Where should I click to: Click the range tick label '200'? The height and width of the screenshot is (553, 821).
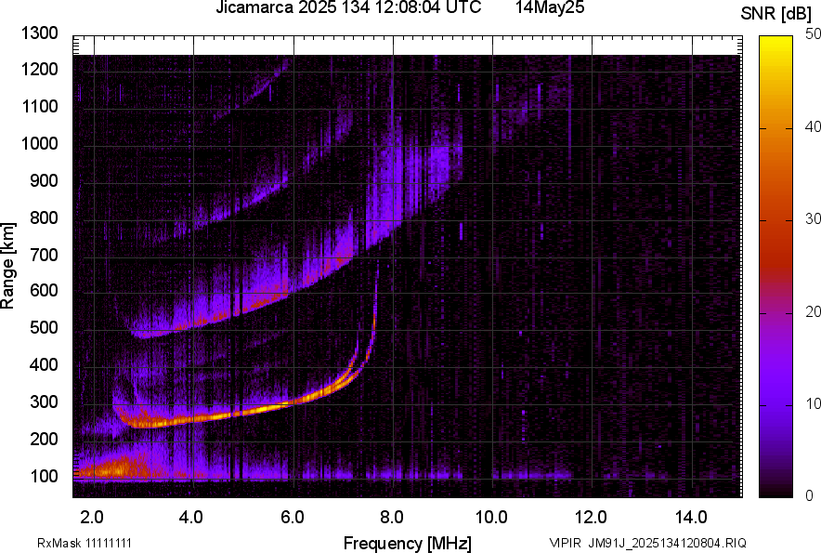click(x=44, y=439)
